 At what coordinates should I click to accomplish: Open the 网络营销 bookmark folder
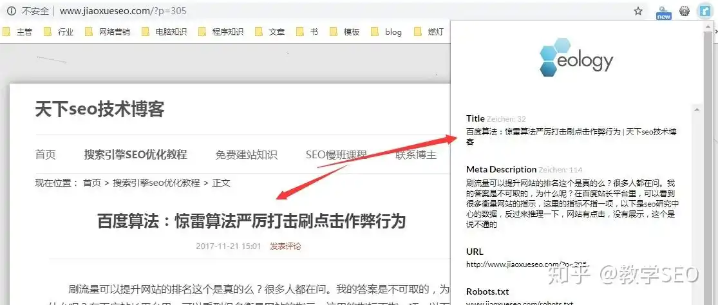108,32
